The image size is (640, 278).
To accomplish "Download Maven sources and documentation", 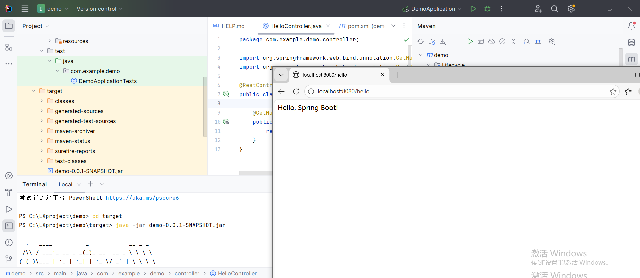I will coord(443,41).
